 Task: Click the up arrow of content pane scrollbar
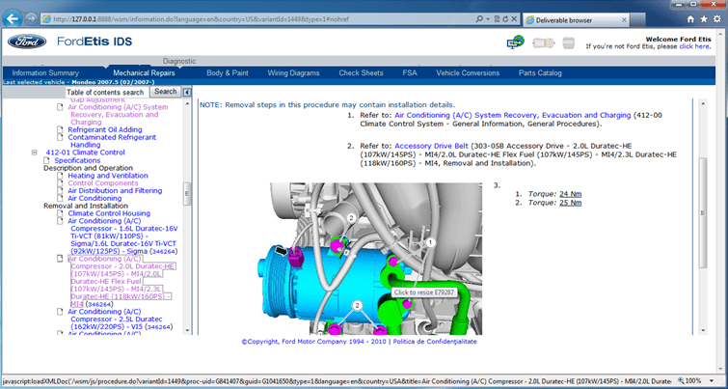coord(703,103)
